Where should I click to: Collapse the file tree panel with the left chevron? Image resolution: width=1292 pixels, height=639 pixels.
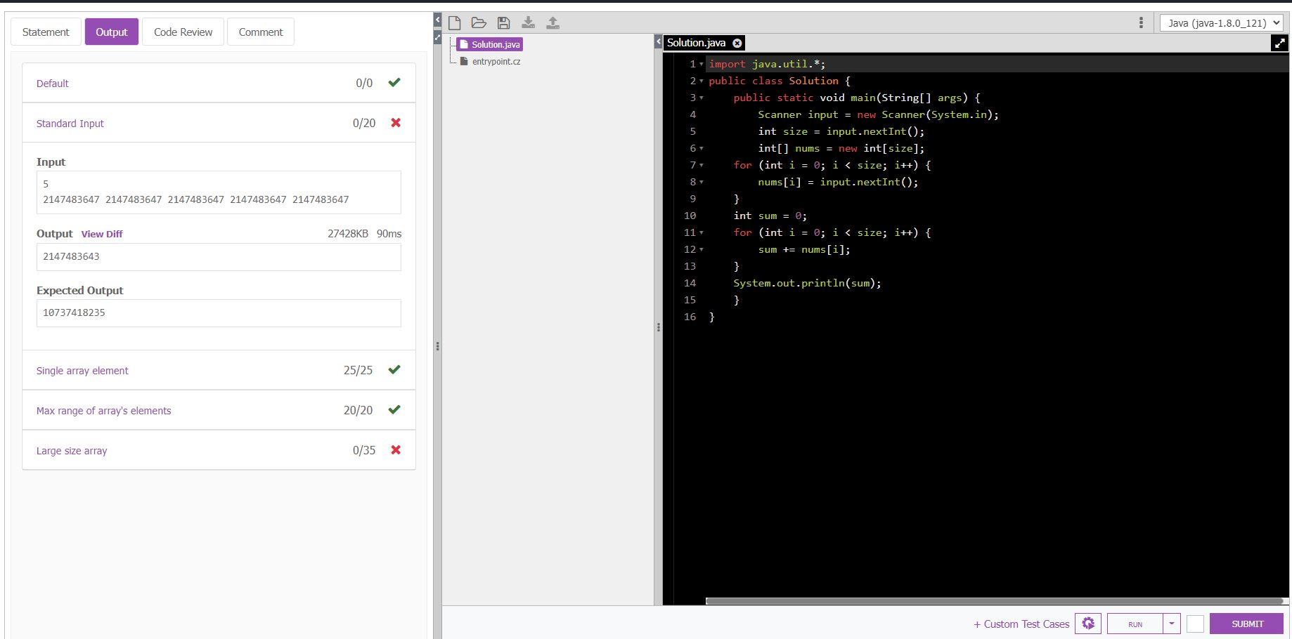coord(657,40)
